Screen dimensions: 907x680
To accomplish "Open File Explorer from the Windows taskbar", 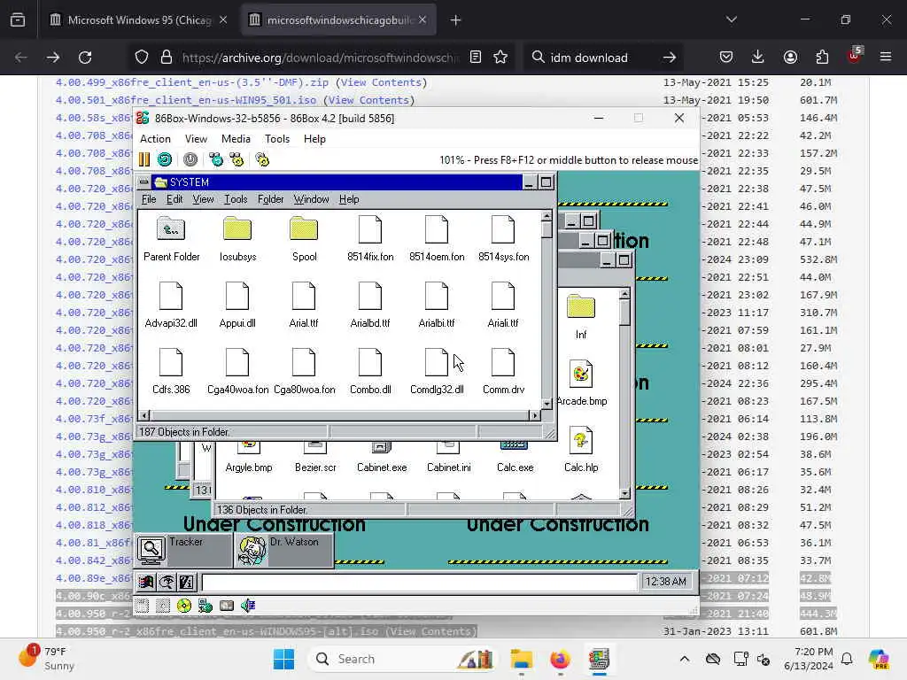I will pyautogui.click(x=521, y=659).
